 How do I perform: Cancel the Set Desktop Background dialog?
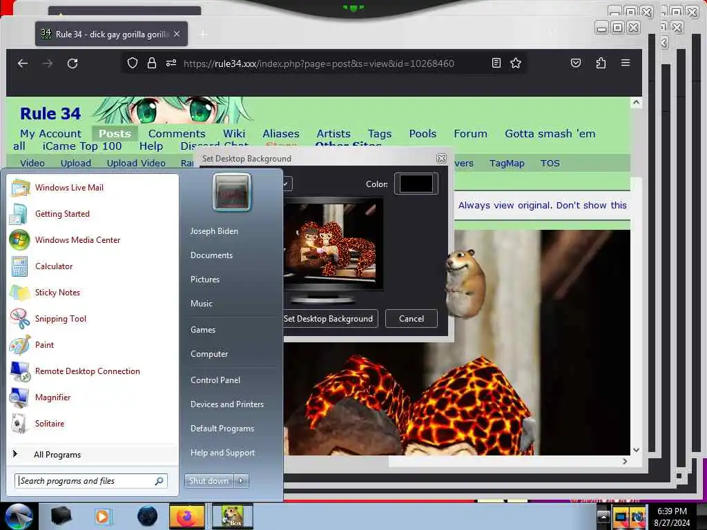pyautogui.click(x=411, y=319)
